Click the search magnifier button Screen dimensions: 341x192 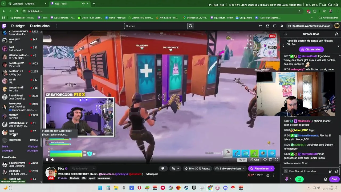pyautogui.click(x=191, y=26)
